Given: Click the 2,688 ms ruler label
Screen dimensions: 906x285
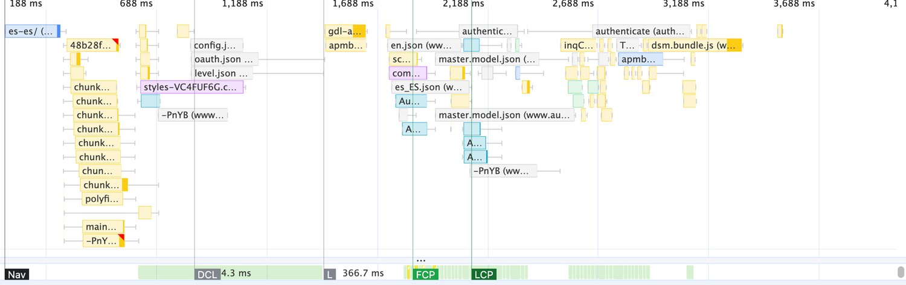Looking at the screenshot, I should click(573, 4).
